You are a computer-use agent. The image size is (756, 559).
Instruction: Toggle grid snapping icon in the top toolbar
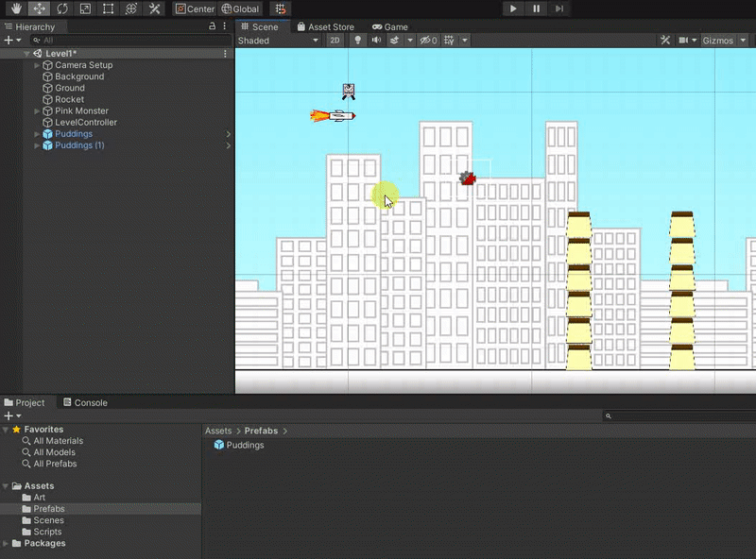281,8
